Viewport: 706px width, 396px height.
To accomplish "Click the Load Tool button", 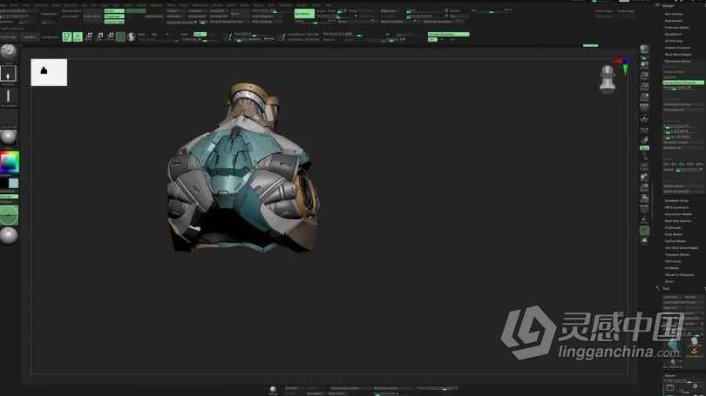I will [x=672, y=297].
